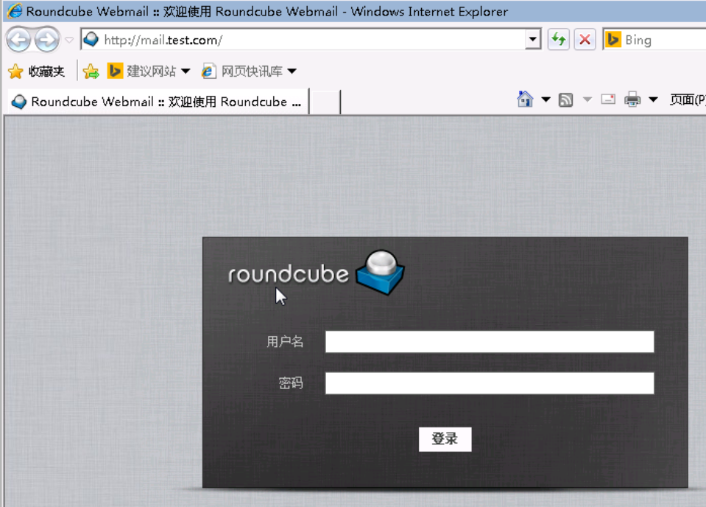The image size is (706, 507).
Task: Open the 建议网站 suggested sites link
Action: (142, 71)
